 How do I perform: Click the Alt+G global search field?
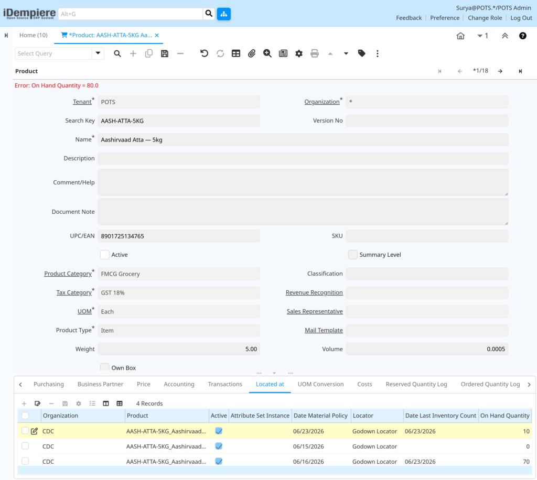coord(131,14)
